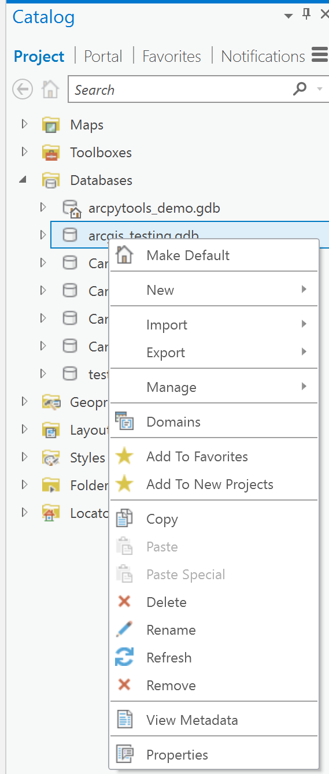Switch to the Favorites tab

click(x=172, y=56)
